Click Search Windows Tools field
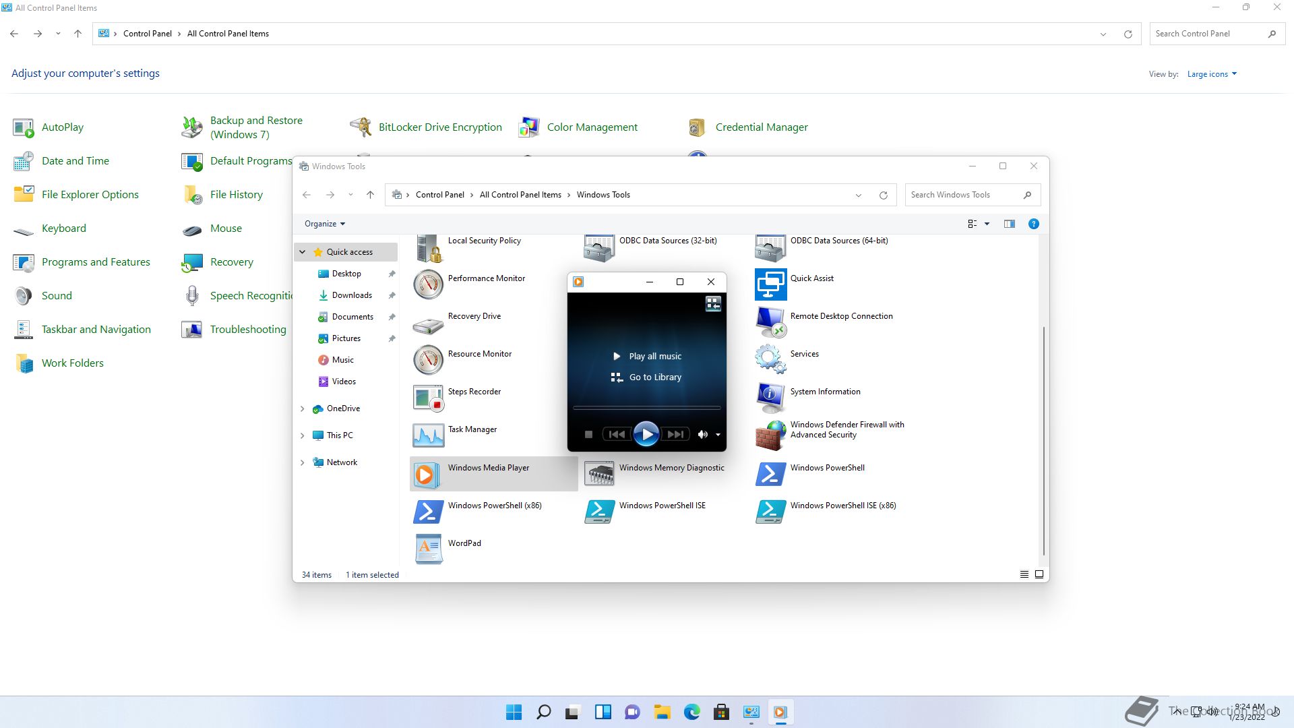 [x=973, y=195]
